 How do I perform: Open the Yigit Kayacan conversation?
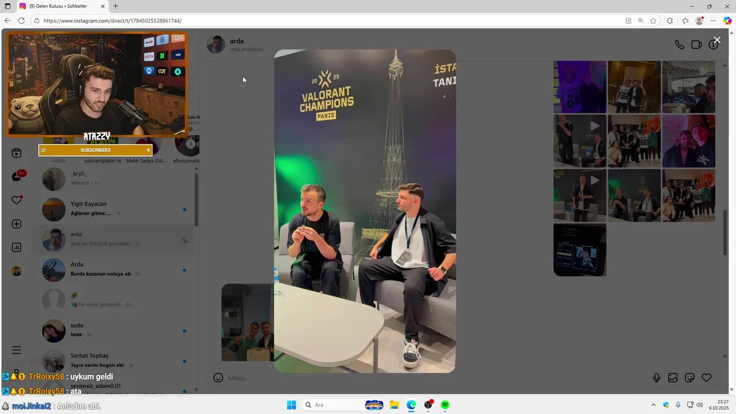(114, 209)
